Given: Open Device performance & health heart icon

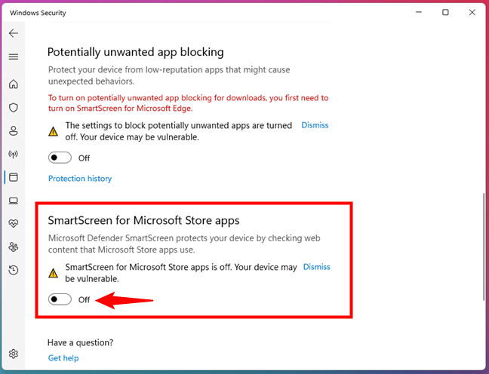Looking at the screenshot, I should pos(14,224).
